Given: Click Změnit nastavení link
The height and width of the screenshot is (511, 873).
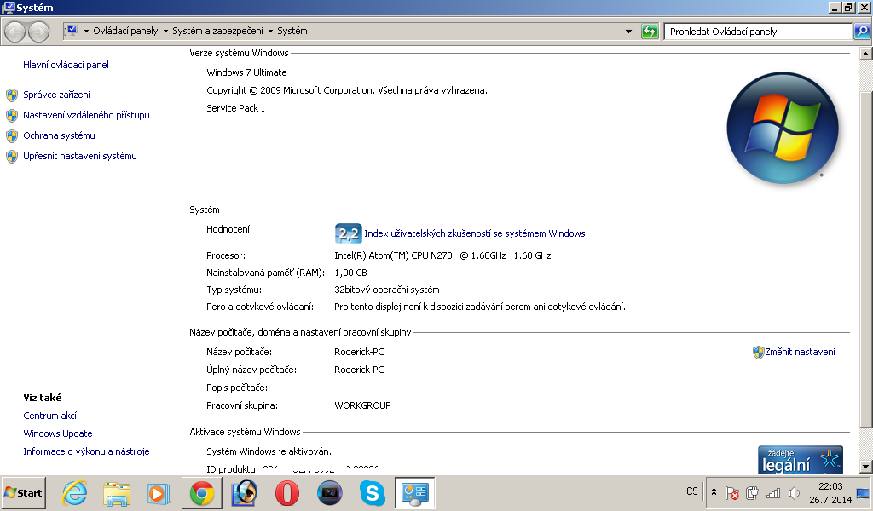Looking at the screenshot, I should point(800,352).
